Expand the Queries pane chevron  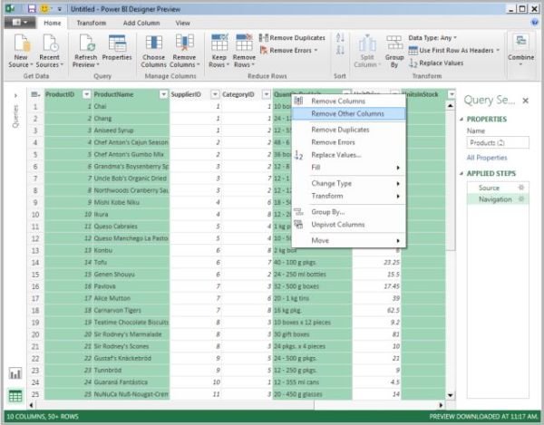click(x=15, y=95)
